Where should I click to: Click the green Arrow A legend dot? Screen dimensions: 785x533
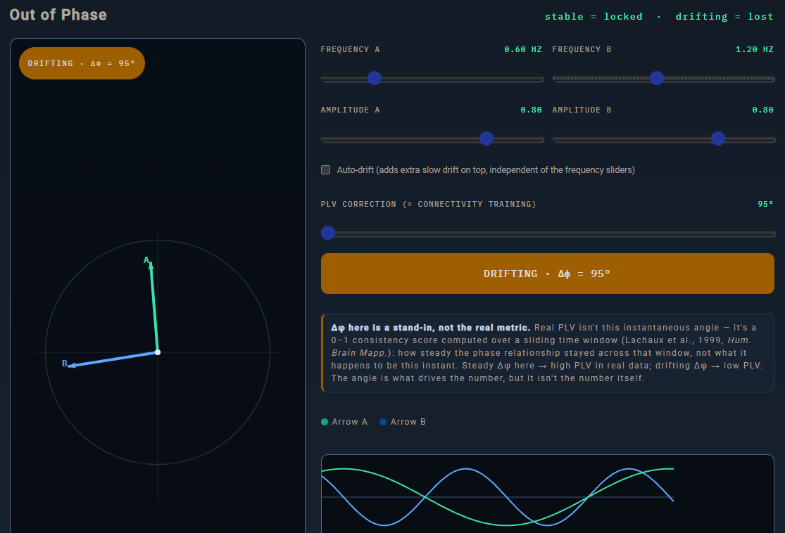tap(325, 422)
